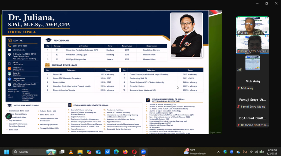Click the battery status tray icon

[x=262, y=152]
